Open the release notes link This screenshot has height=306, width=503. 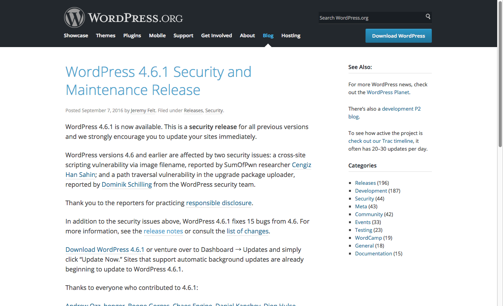coord(163,231)
